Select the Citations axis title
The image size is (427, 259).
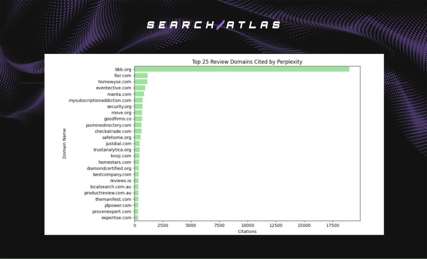247,231
